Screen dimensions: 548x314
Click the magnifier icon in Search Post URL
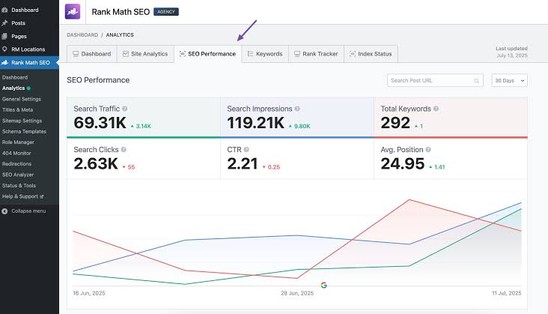click(x=476, y=81)
